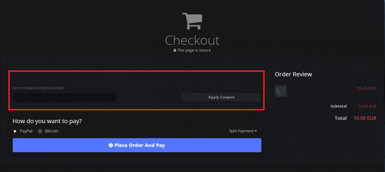
Task: Click the product cube icon in Order Review
Action: pyautogui.click(x=281, y=91)
